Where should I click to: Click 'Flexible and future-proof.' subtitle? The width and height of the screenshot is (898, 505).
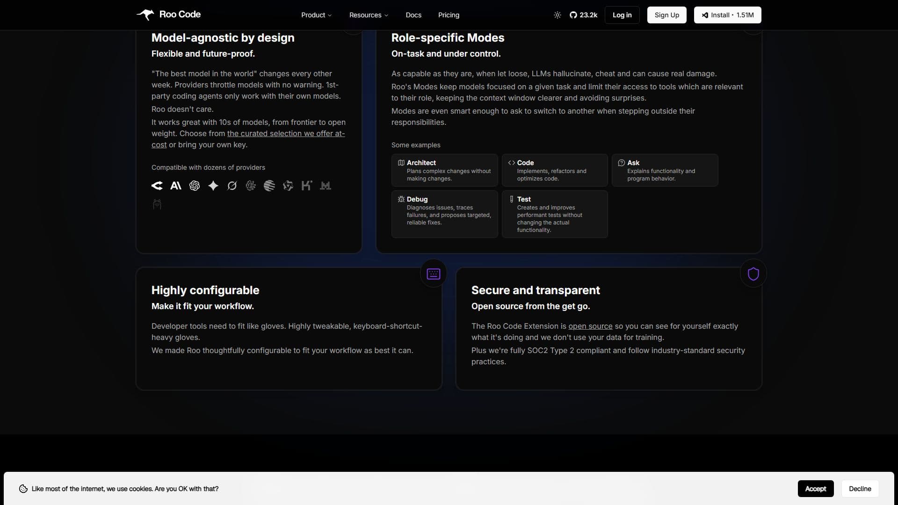(203, 54)
